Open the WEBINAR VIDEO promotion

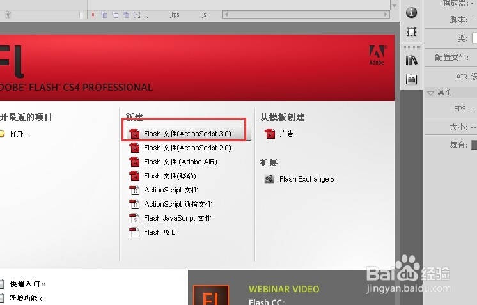pyautogui.click(x=284, y=289)
